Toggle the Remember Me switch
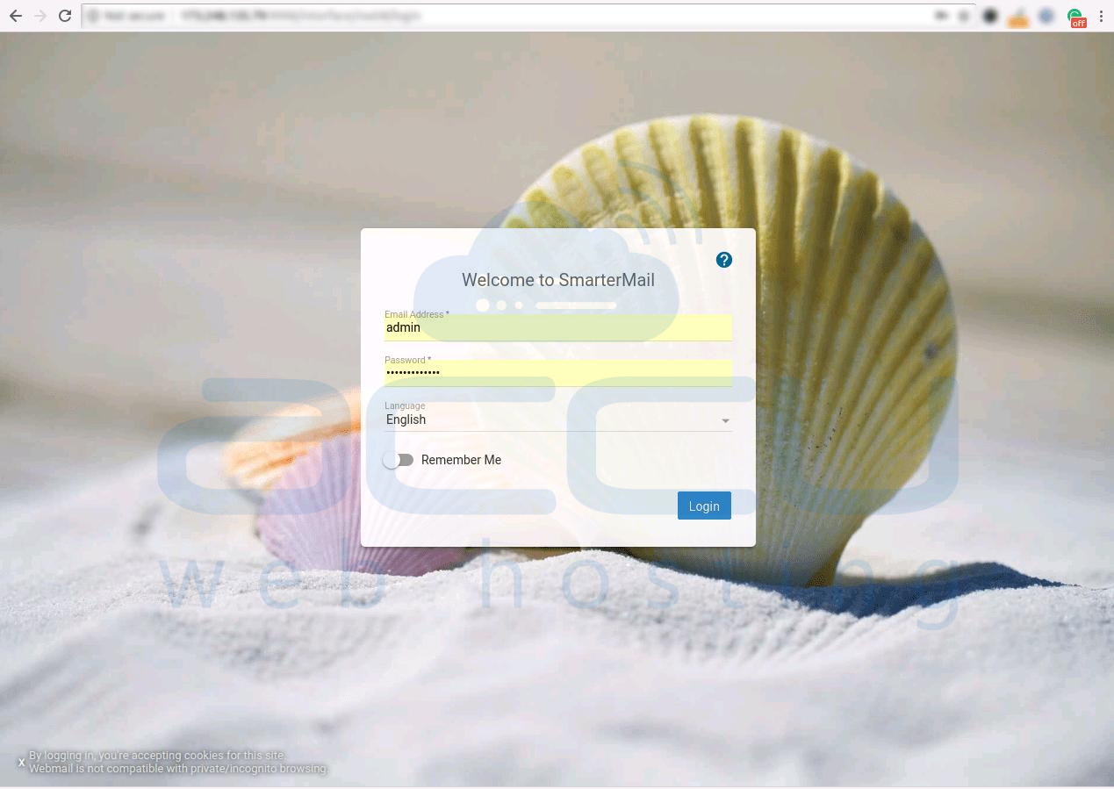 (399, 460)
